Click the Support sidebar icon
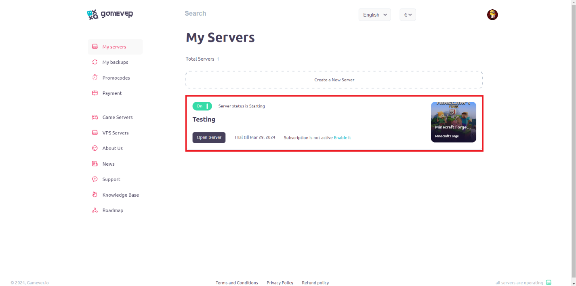Viewport: 576px width, 286px height. [95, 179]
